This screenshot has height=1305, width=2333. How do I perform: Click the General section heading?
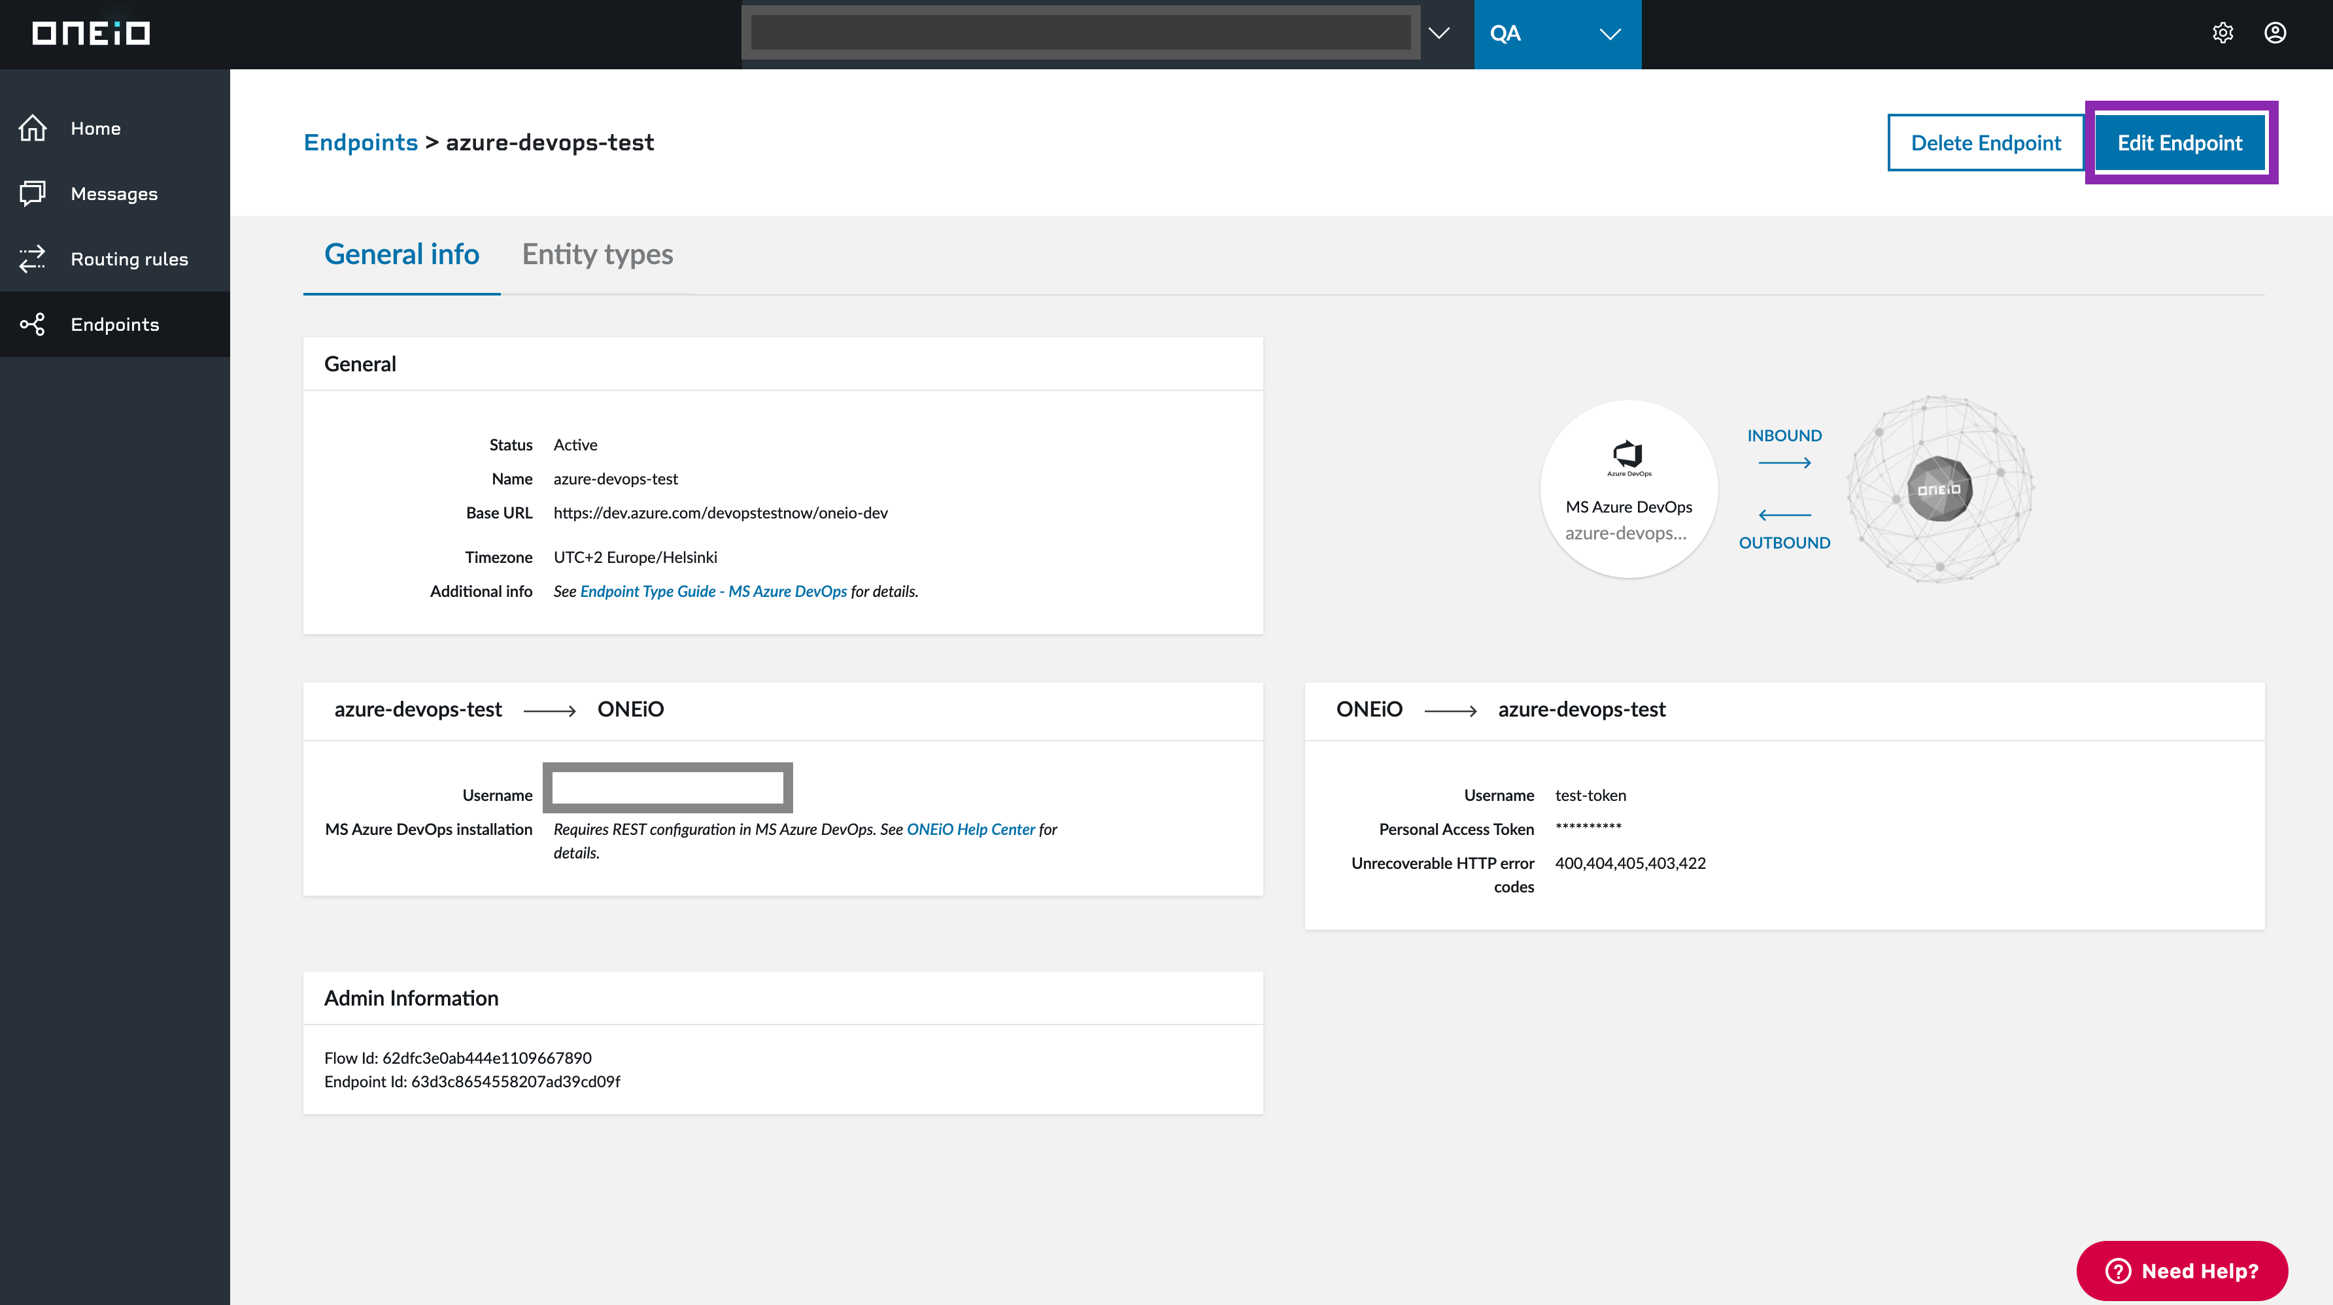(360, 364)
